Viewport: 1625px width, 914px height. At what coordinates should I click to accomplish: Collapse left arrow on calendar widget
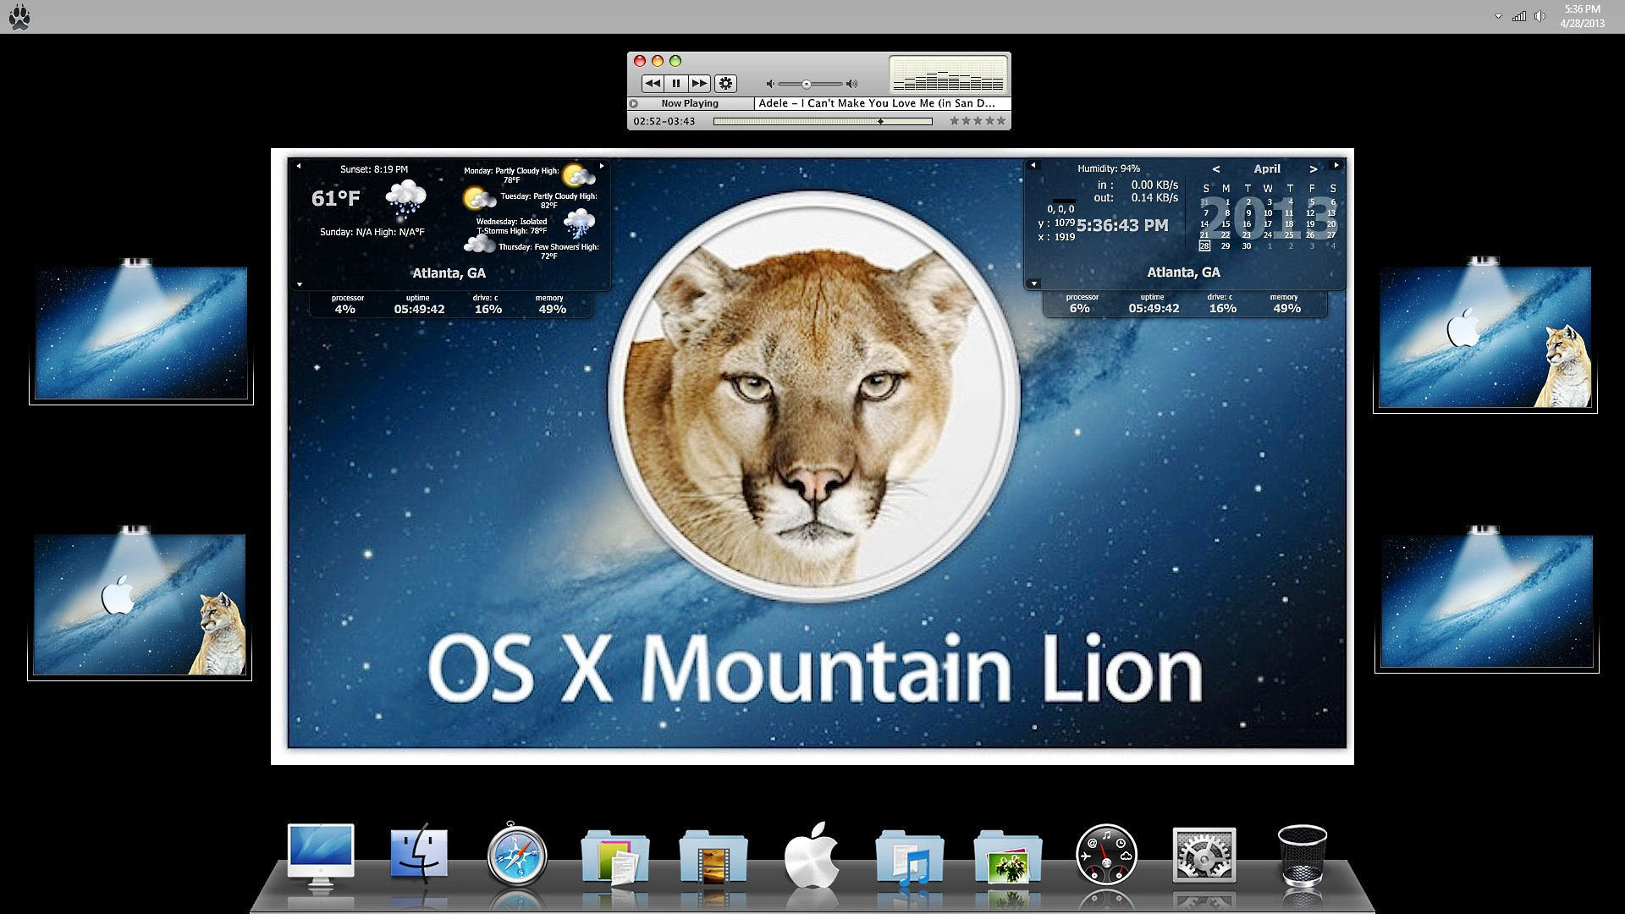point(1033,165)
